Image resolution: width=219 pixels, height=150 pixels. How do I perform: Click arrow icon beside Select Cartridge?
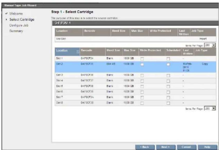pos(6,19)
